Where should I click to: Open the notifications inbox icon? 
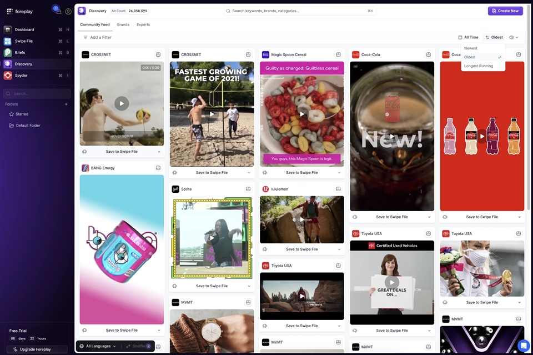coord(58,11)
